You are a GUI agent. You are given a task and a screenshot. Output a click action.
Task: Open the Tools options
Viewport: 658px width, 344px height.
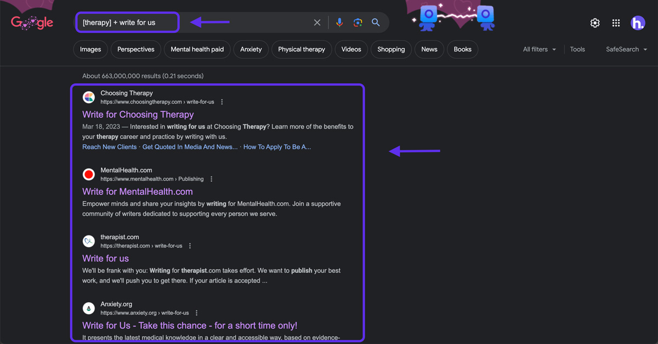click(x=577, y=49)
